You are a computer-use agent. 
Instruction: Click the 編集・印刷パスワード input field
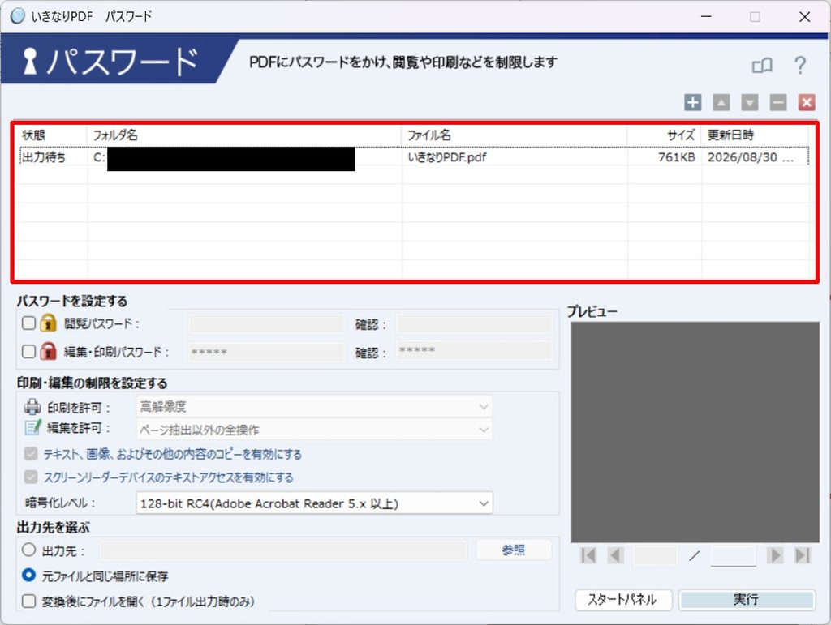point(266,351)
